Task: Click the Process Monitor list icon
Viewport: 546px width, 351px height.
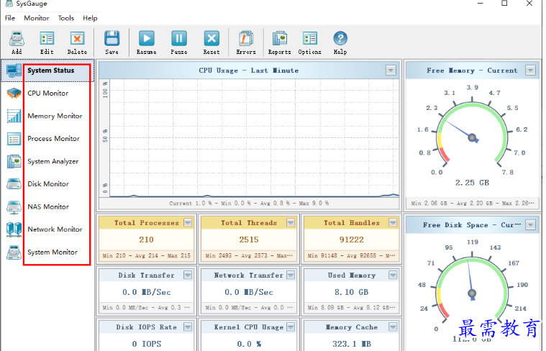Action: point(14,139)
